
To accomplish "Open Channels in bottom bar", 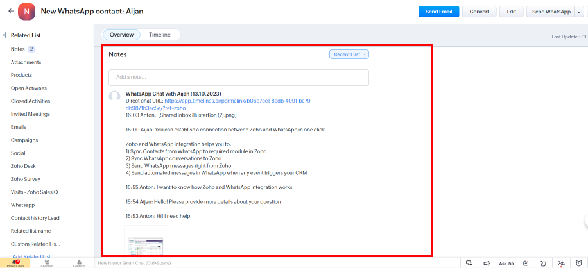I will pyautogui.click(x=47, y=264).
